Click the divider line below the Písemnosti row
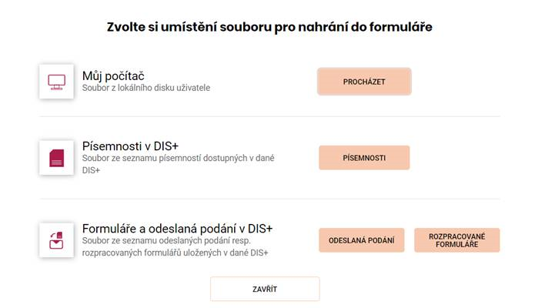535x308 pixels. pos(269,199)
